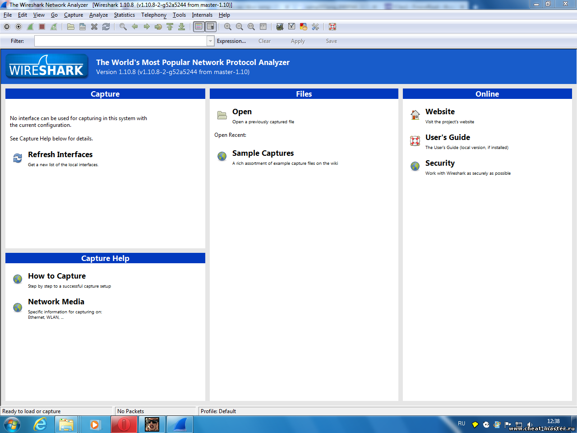577x433 pixels.
Task: Open the Statistics menu
Action: pos(124,15)
